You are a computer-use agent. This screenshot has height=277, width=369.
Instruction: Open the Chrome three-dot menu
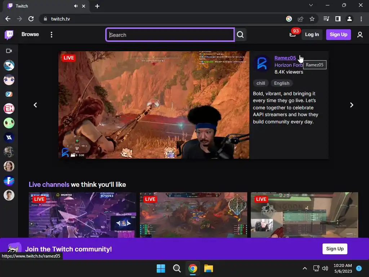click(x=361, y=19)
